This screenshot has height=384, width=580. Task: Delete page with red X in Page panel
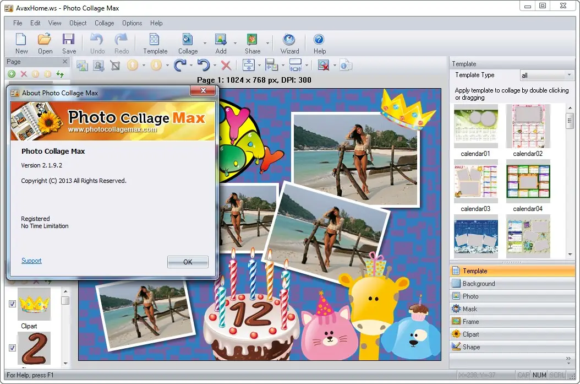click(x=24, y=74)
